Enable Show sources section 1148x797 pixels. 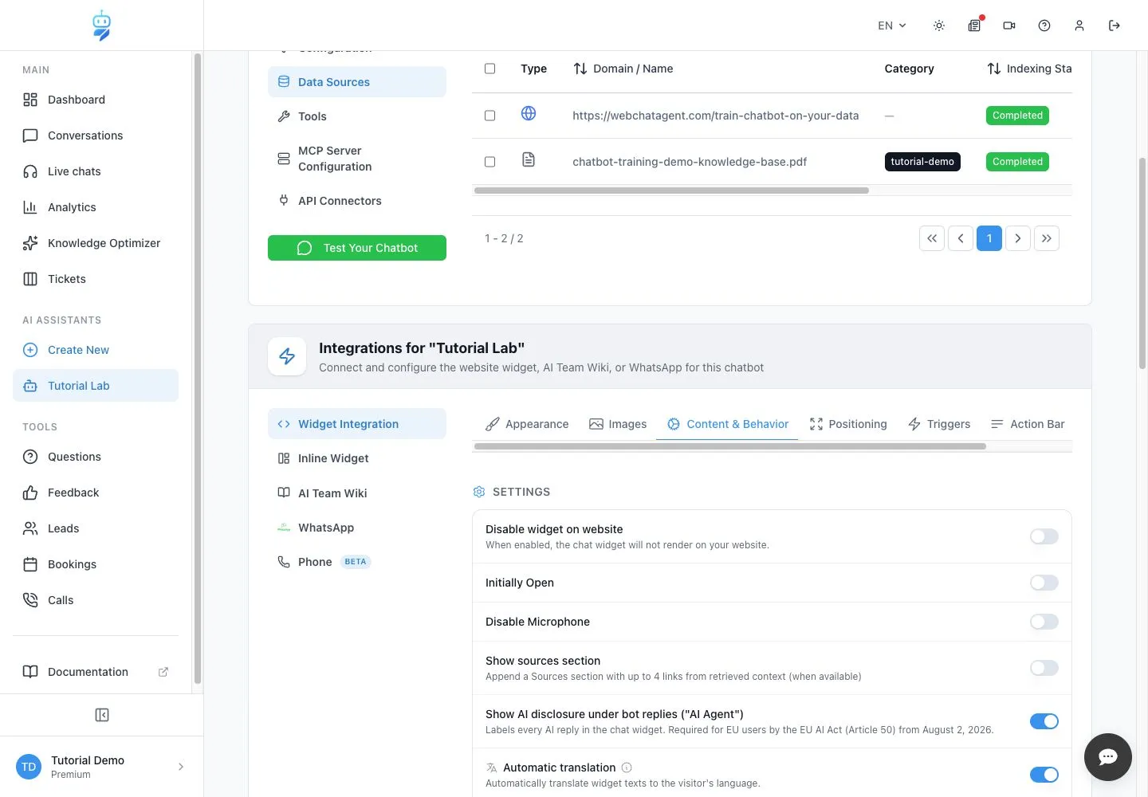1044,668
